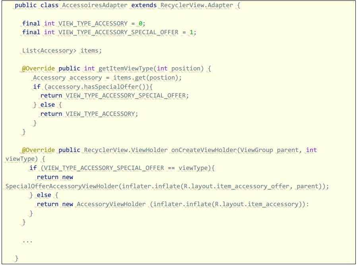Click the @Override annotation before onCreateViewHolder
The width and height of the screenshot is (357, 265).
click(38, 150)
